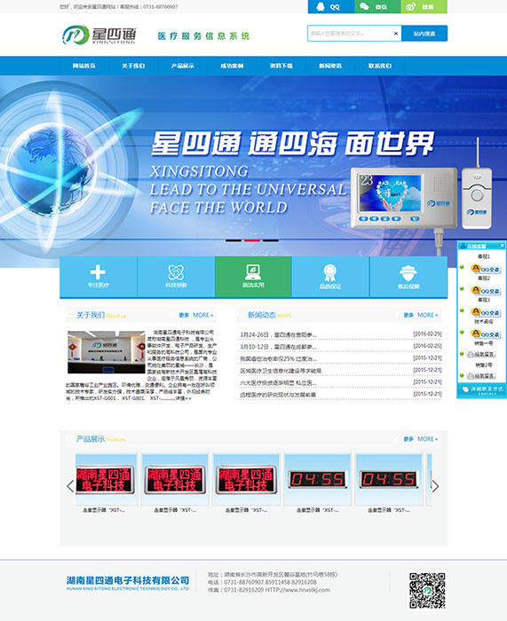Open news item starting 远程医疗的研究现状
Image resolution: width=507 pixels, height=621 pixels.
(278, 395)
